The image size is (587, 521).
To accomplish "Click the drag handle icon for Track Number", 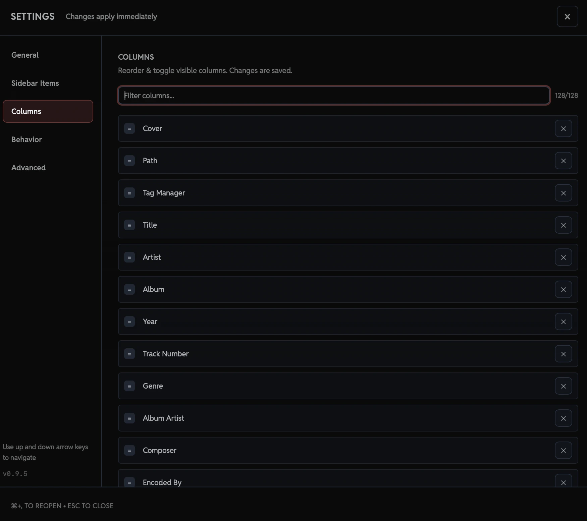I will 129,354.
